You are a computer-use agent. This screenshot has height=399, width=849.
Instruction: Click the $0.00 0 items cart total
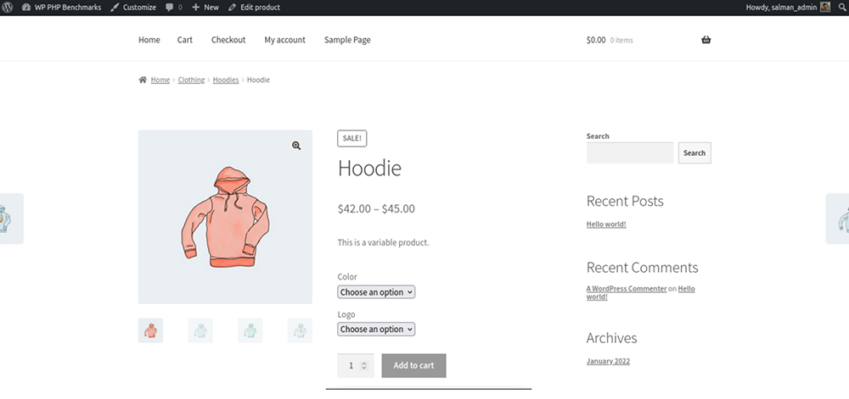click(x=610, y=40)
